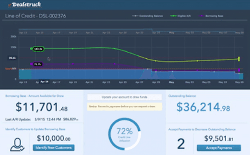Click the green 143.2k tooltip label

click(x=38, y=49)
